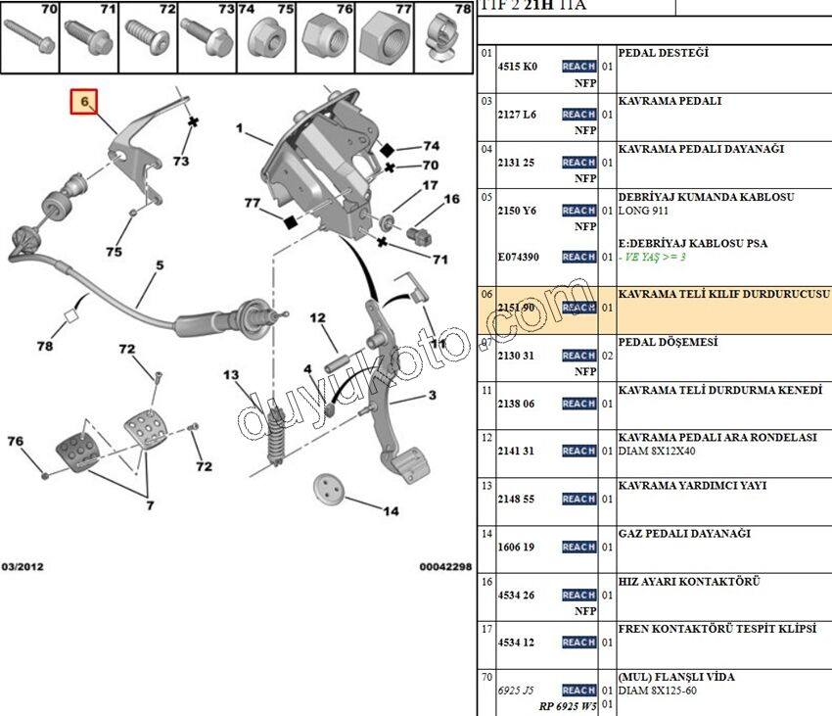Select the clip thumbnail numbered 78
Image resolution: width=832 pixels, height=716 pixels.
(441, 41)
